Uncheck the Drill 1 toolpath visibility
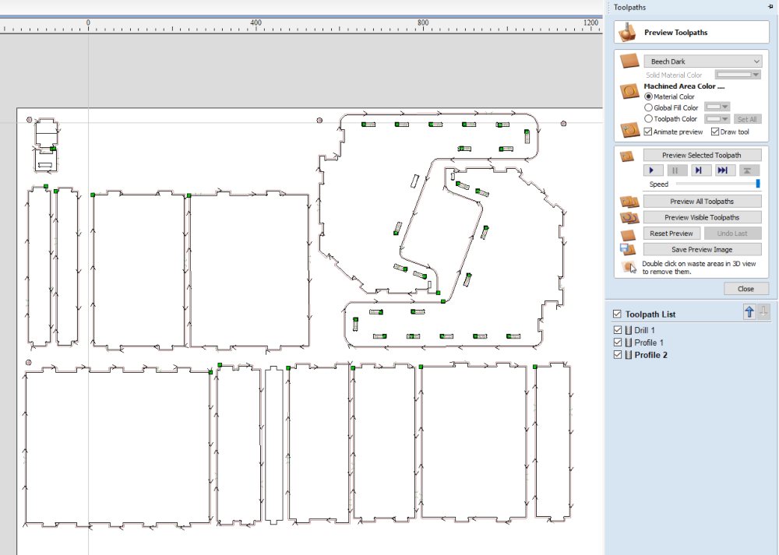 618,330
